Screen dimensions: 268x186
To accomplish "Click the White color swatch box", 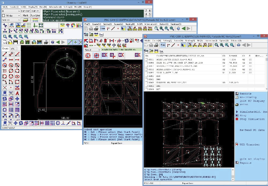I will [x=3, y=16].
